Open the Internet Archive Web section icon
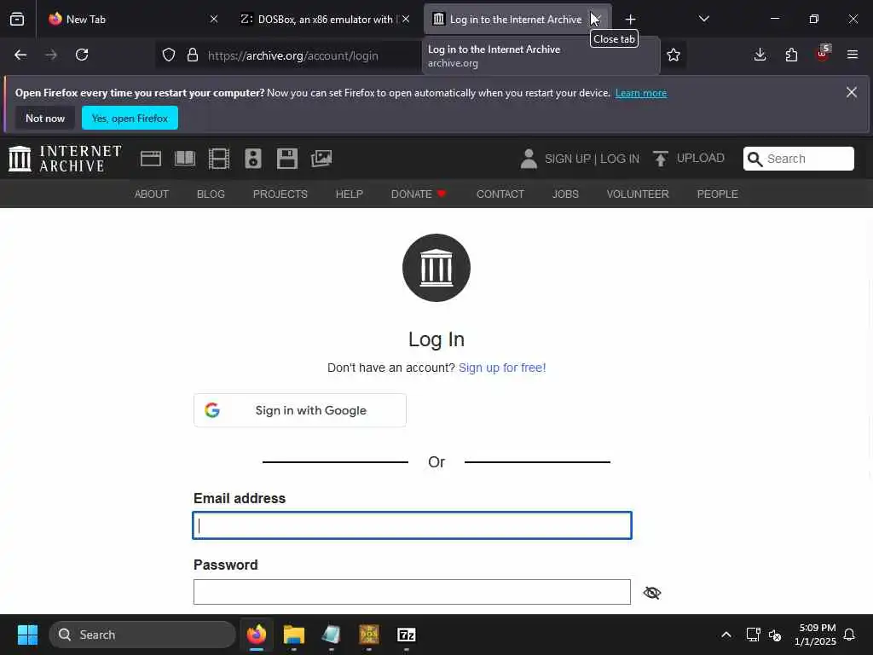 [x=151, y=159]
